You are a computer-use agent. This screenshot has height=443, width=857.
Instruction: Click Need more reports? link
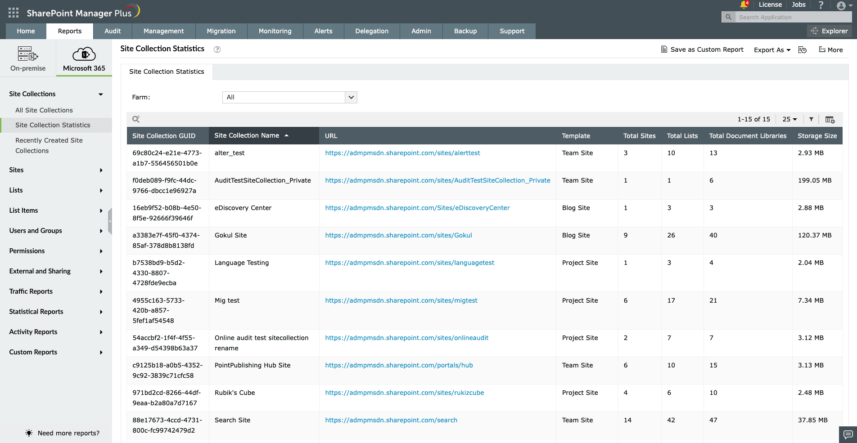(x=68, y=433)
